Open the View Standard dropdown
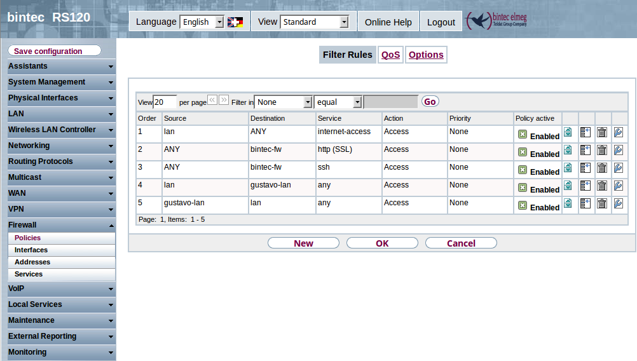Viewport: 637px width, 361px height. (315, 22)
